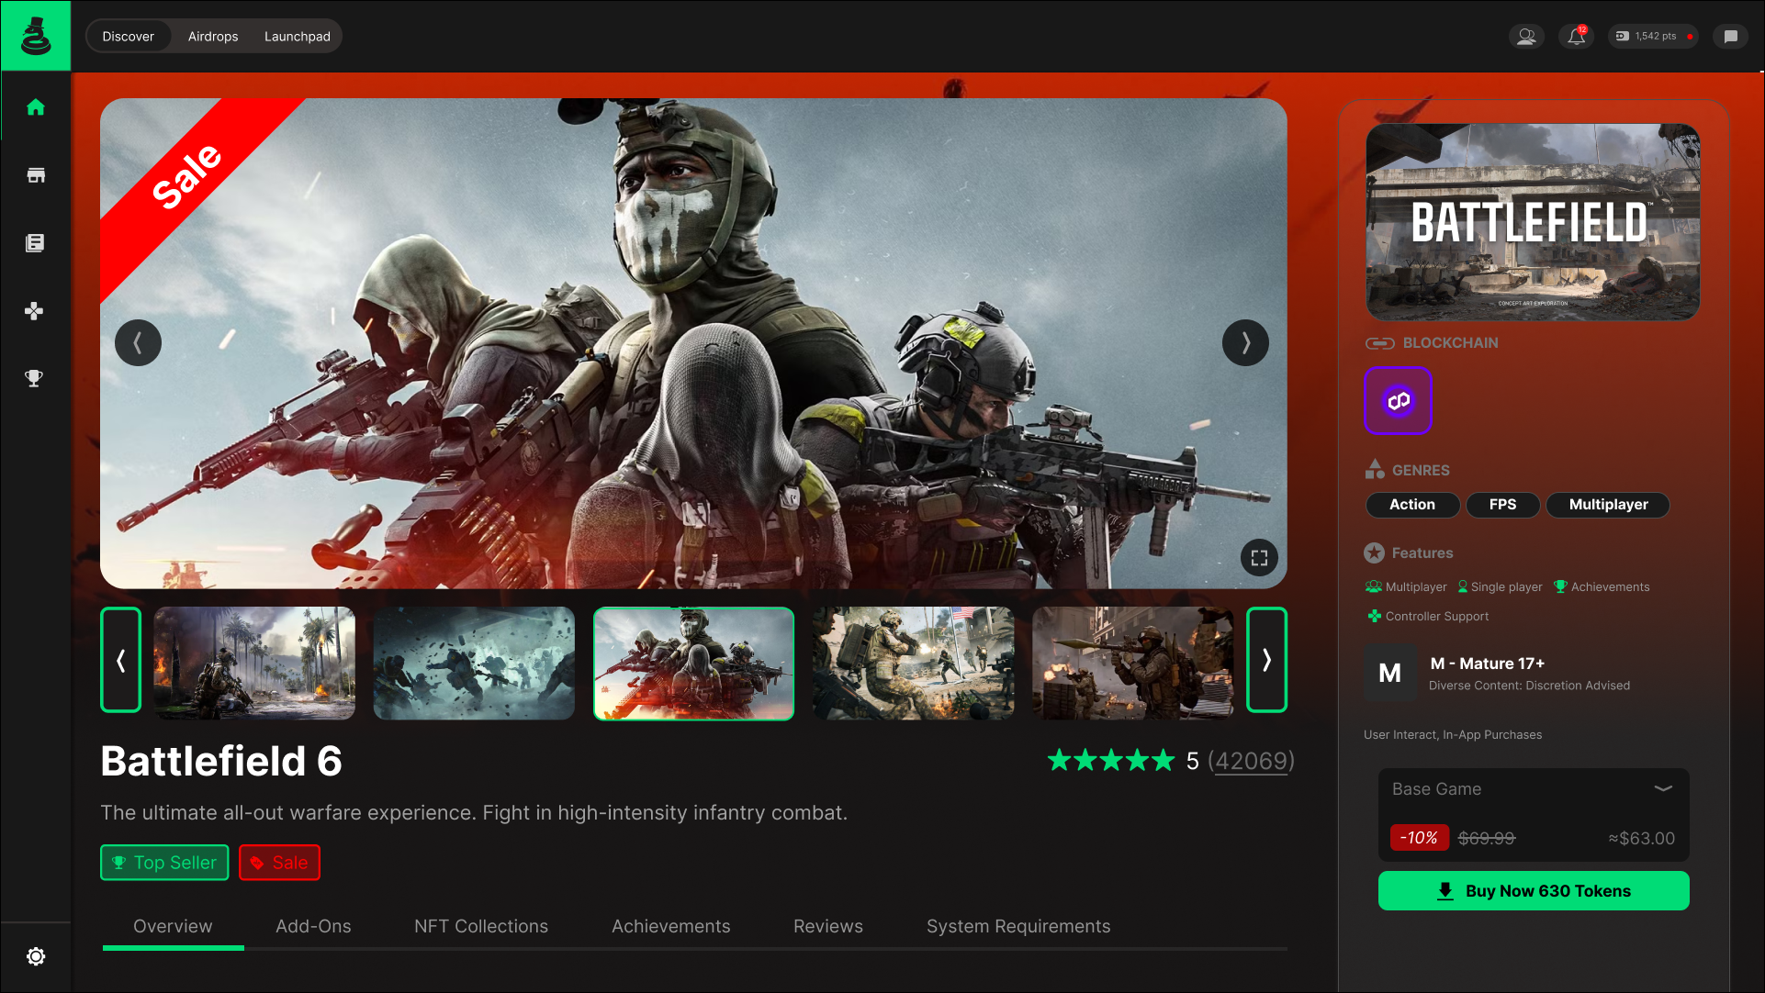Open the 42069 reviews count link
This screenshot has height=993, width=1765.
[x=1252, y=761]
